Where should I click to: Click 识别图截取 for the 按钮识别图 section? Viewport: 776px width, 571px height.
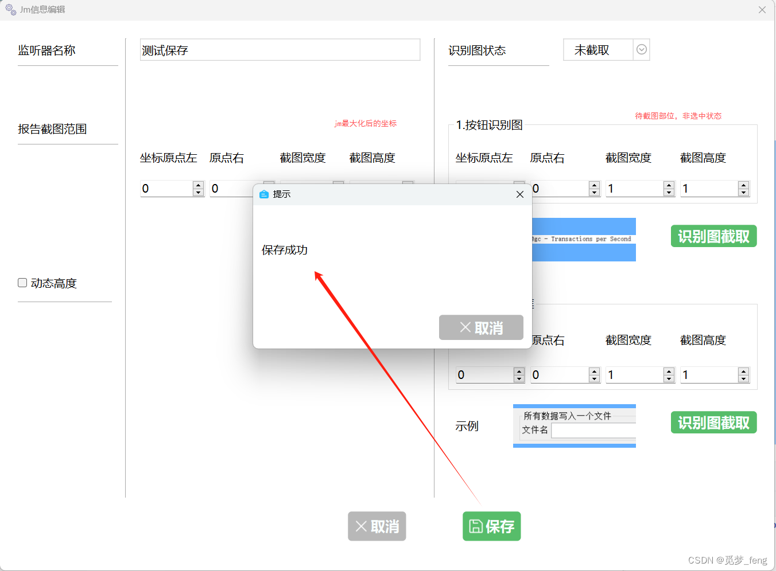tap(713, 236)
